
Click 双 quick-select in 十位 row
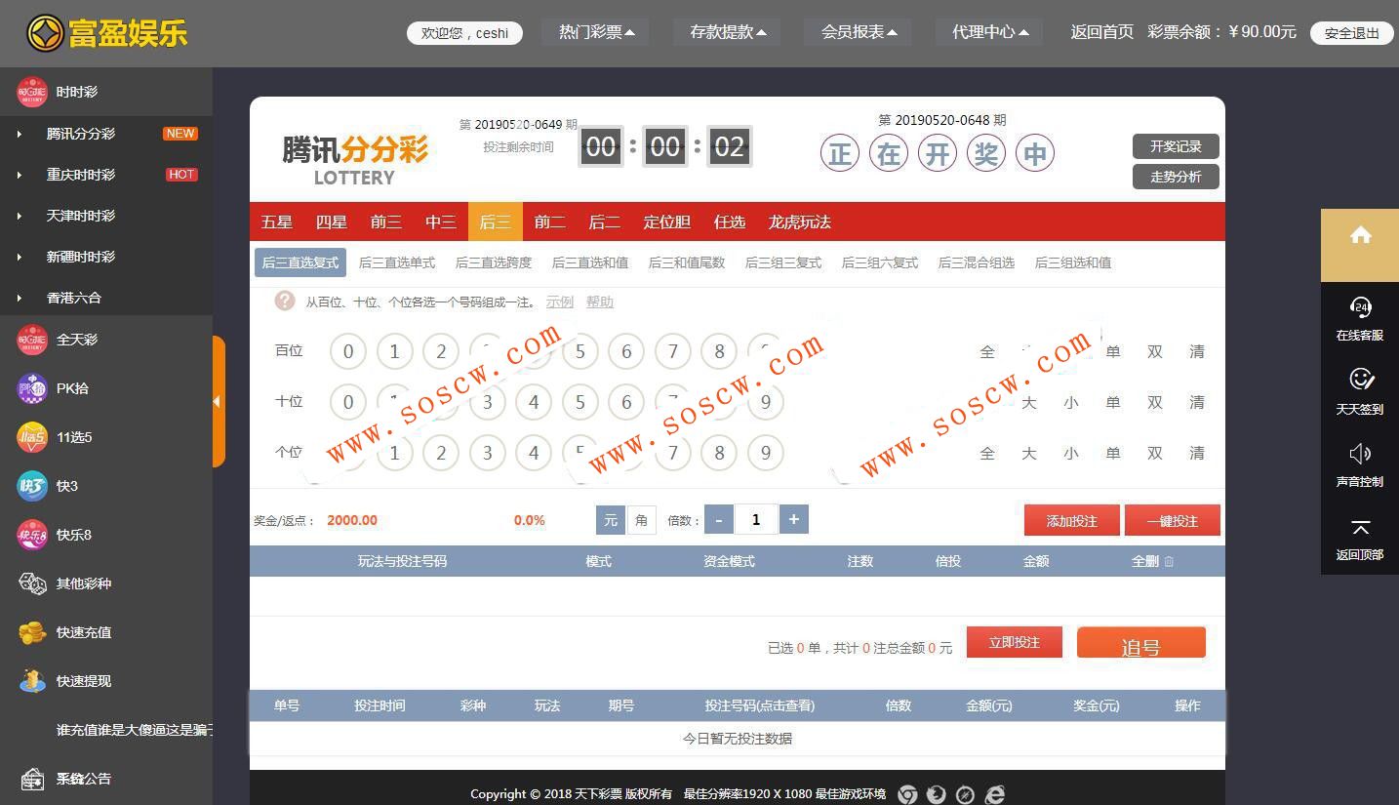1155,402
